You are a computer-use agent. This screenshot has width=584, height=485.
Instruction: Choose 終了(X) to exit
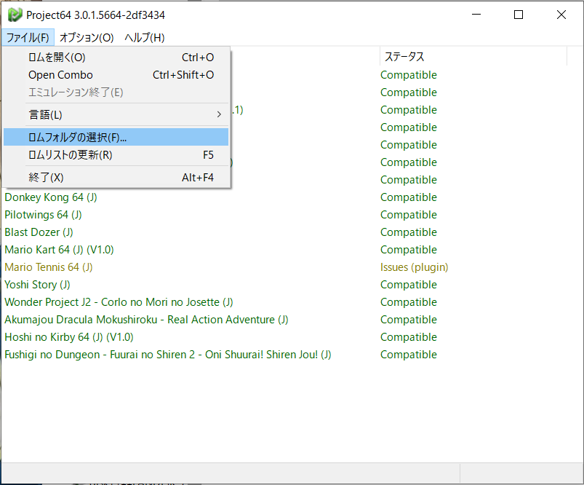[x=116, y=178]
